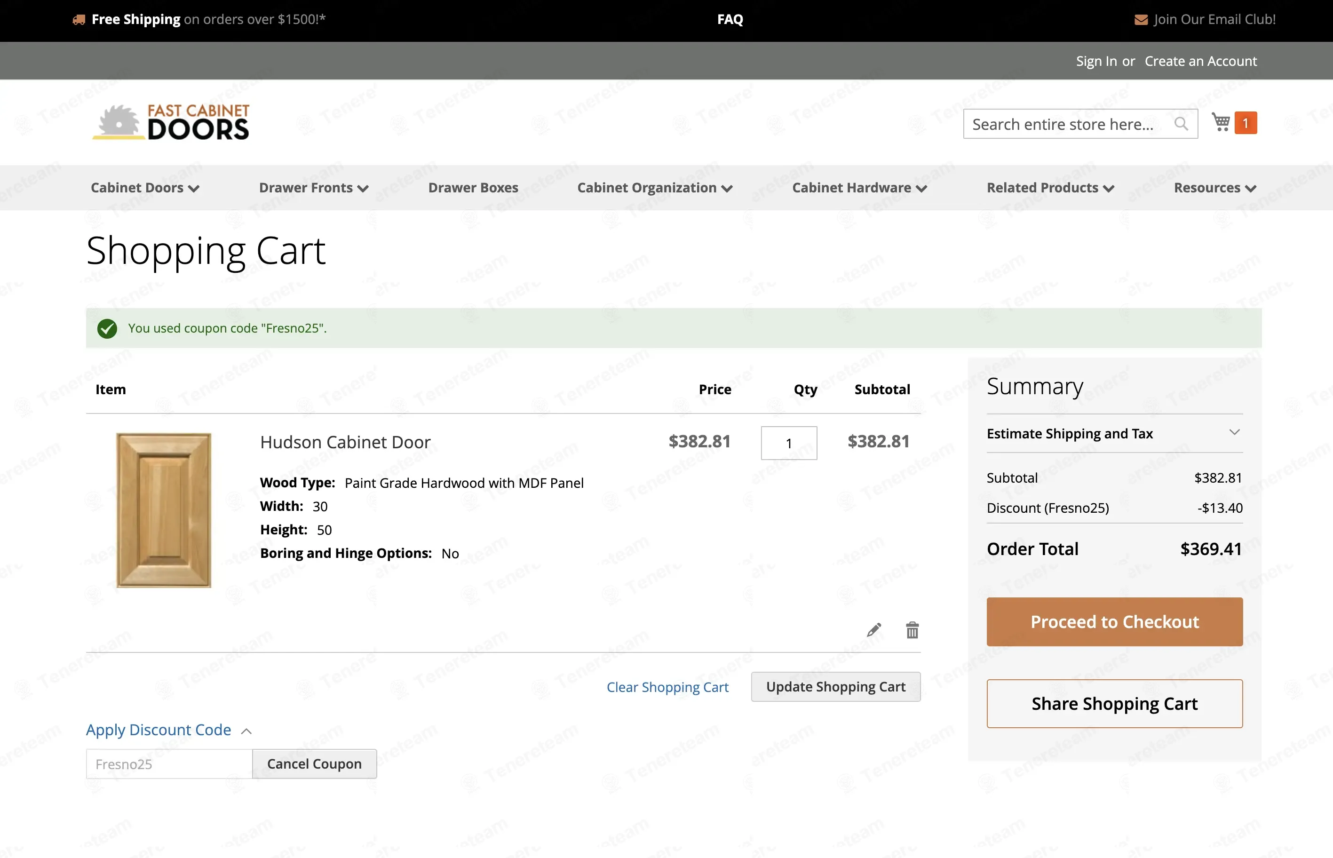This screenshot has width=1333, height=858.
Task: Click the Shopping Cart page heading
Action: [x=206, y=252]
